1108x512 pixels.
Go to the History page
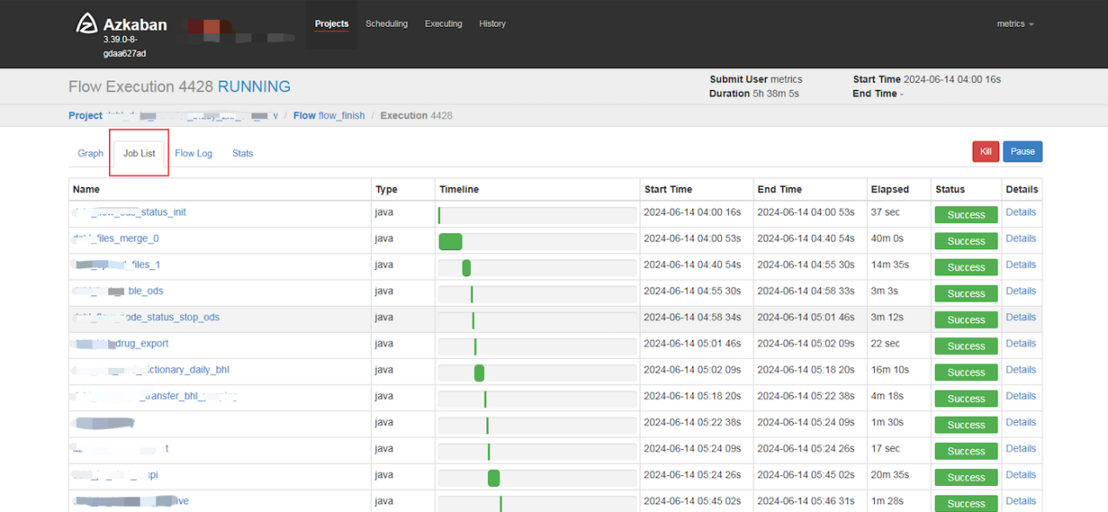tap(492, 24)
